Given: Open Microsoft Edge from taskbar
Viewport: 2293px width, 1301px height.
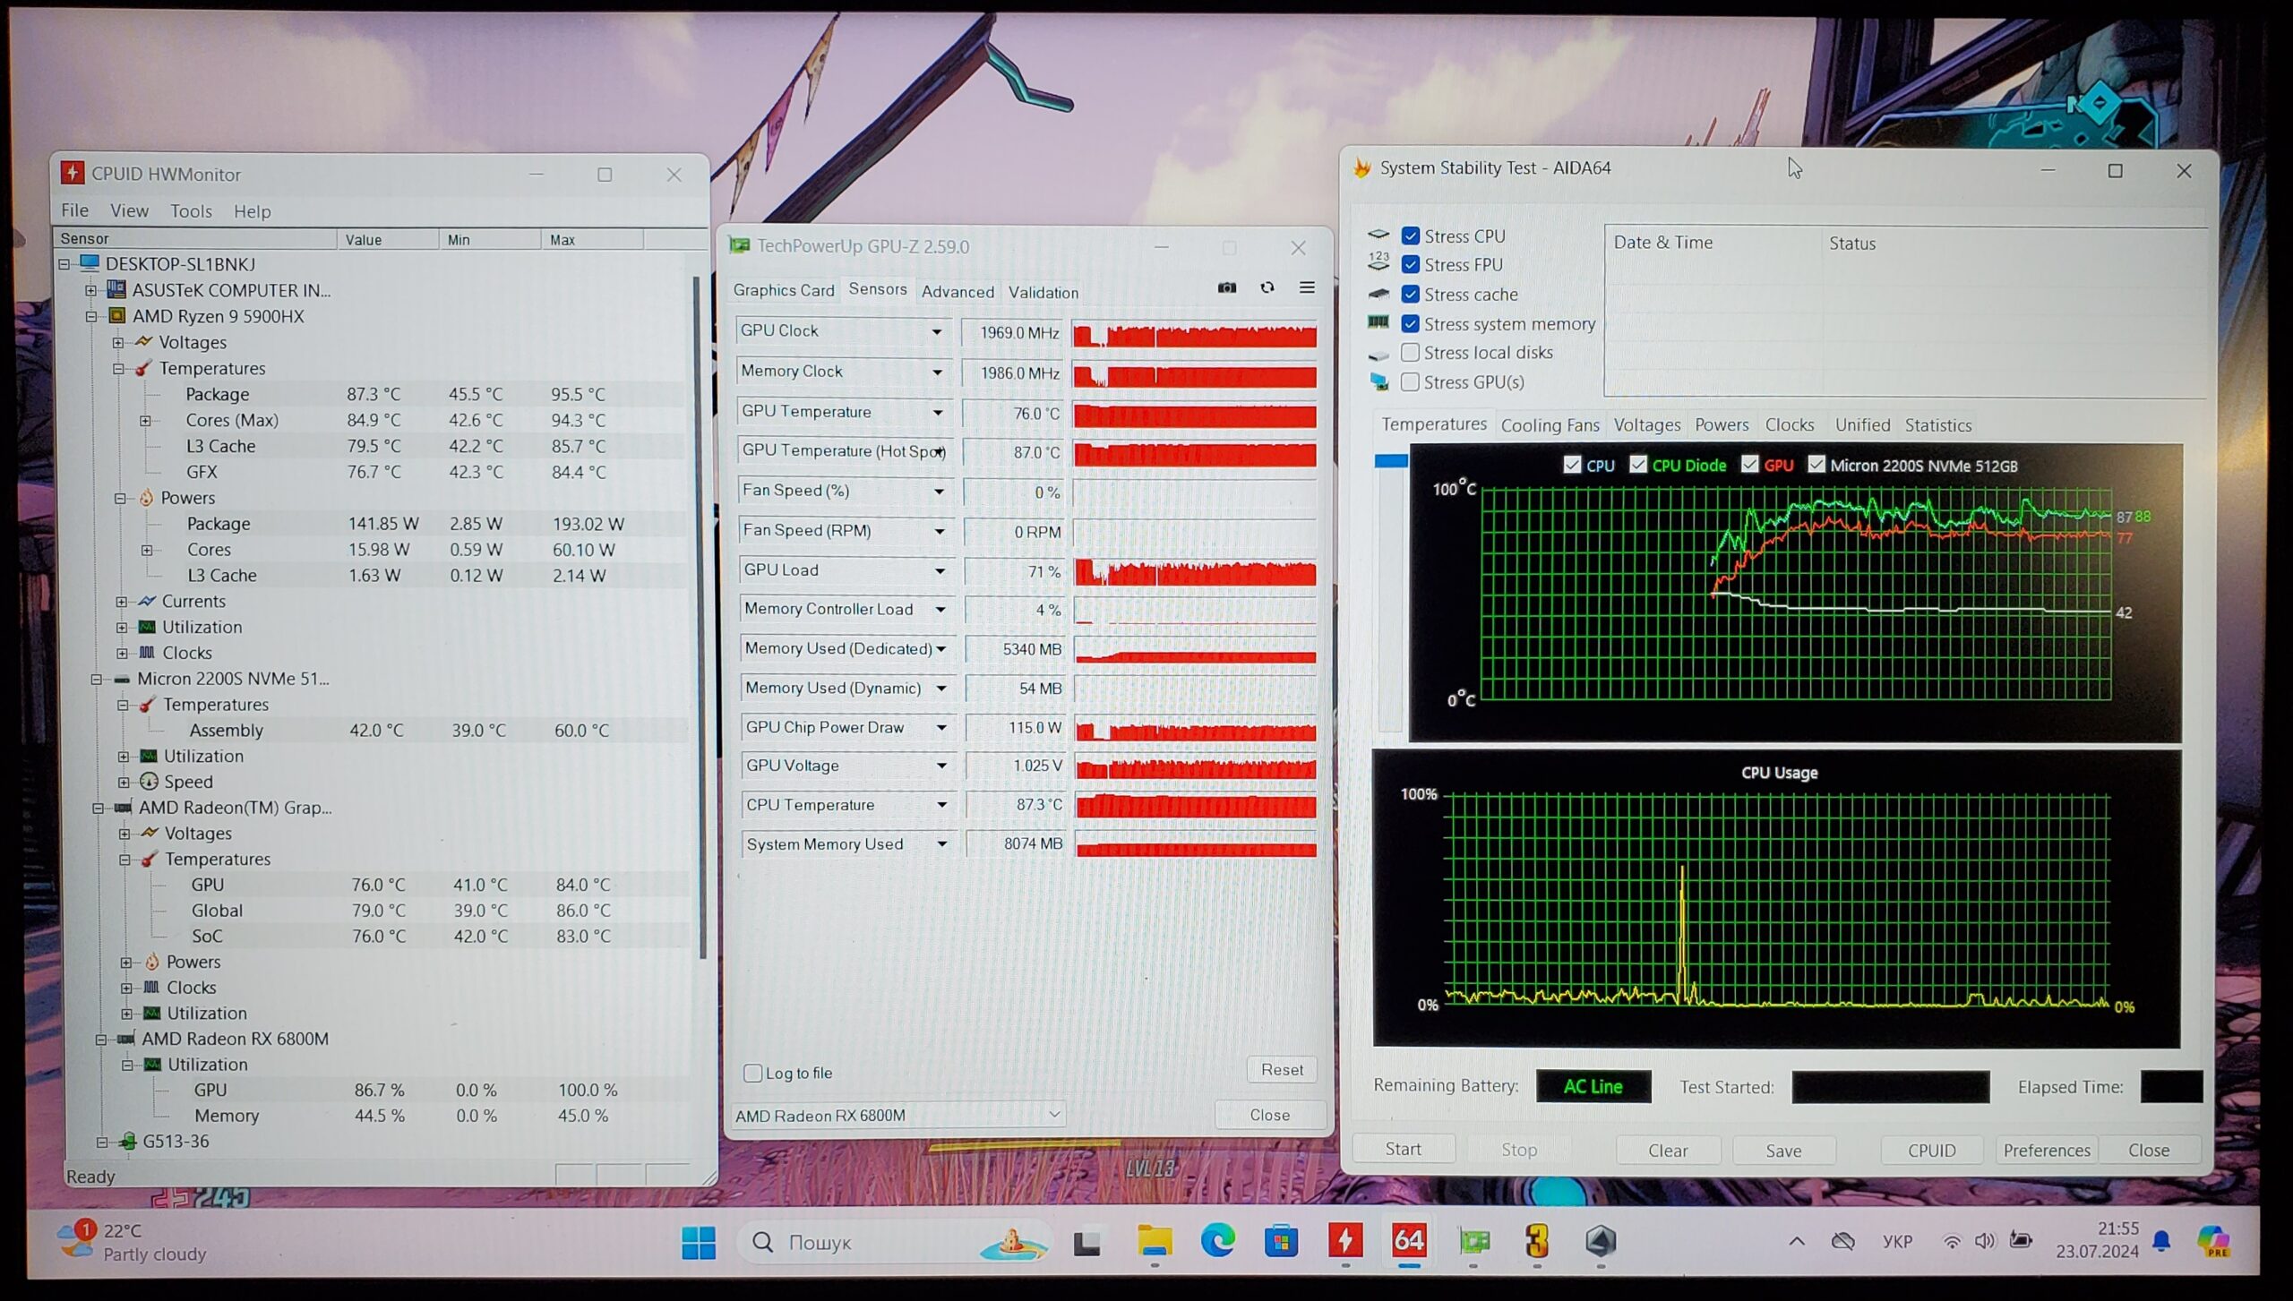Looking at the screenshot, I should [x=1217, y=1241].
